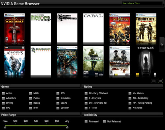
Task: Enable the Not Rated checkbox
Action: click(130, 108)
